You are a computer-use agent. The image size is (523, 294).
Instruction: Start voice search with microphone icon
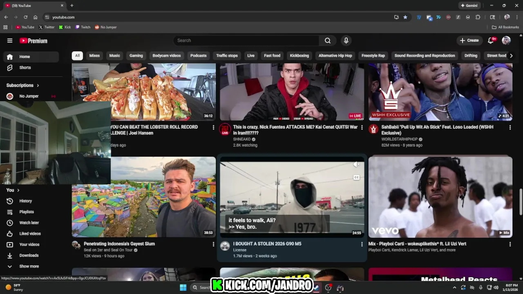click(346, 40)
